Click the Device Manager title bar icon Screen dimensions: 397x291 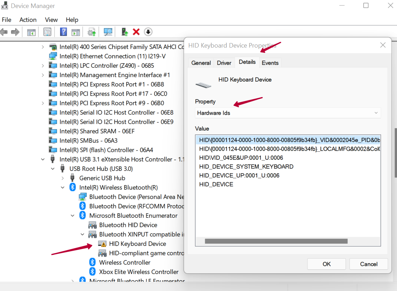[5, 5]
